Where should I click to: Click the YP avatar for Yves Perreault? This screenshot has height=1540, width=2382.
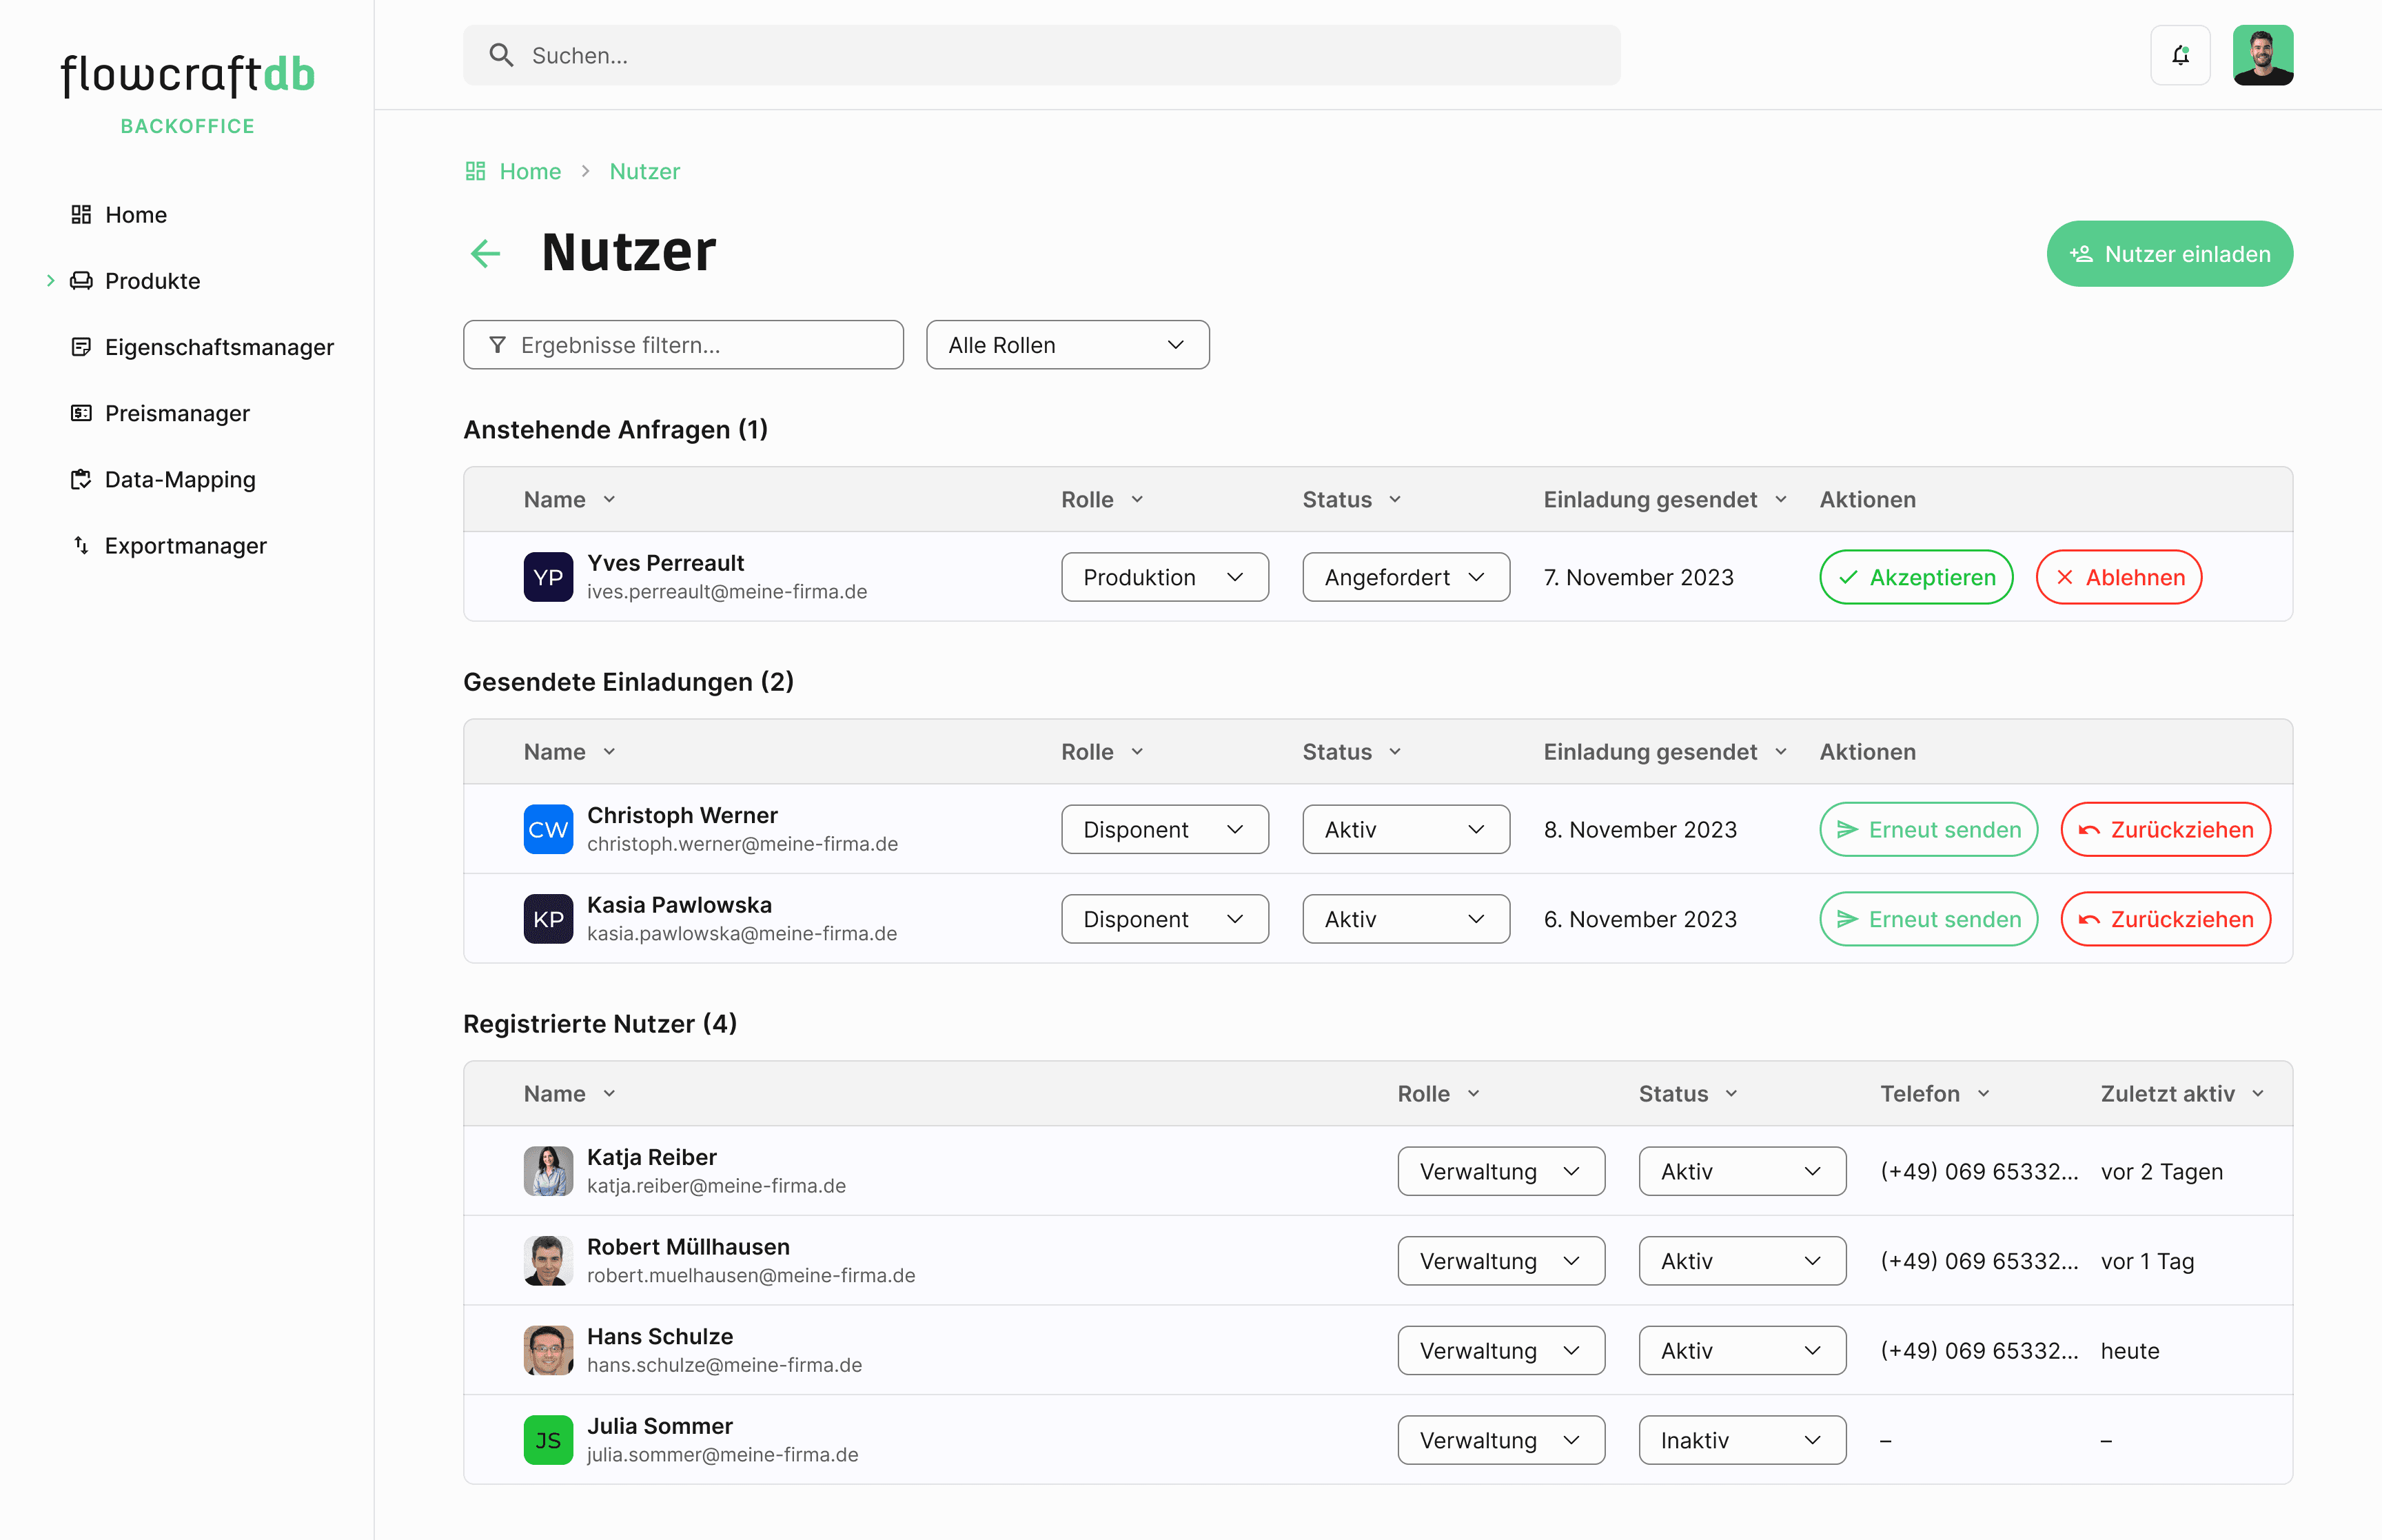[548, 577]
